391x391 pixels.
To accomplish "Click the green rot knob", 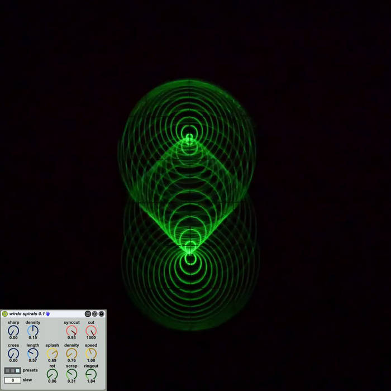I will tap(52, 374).
